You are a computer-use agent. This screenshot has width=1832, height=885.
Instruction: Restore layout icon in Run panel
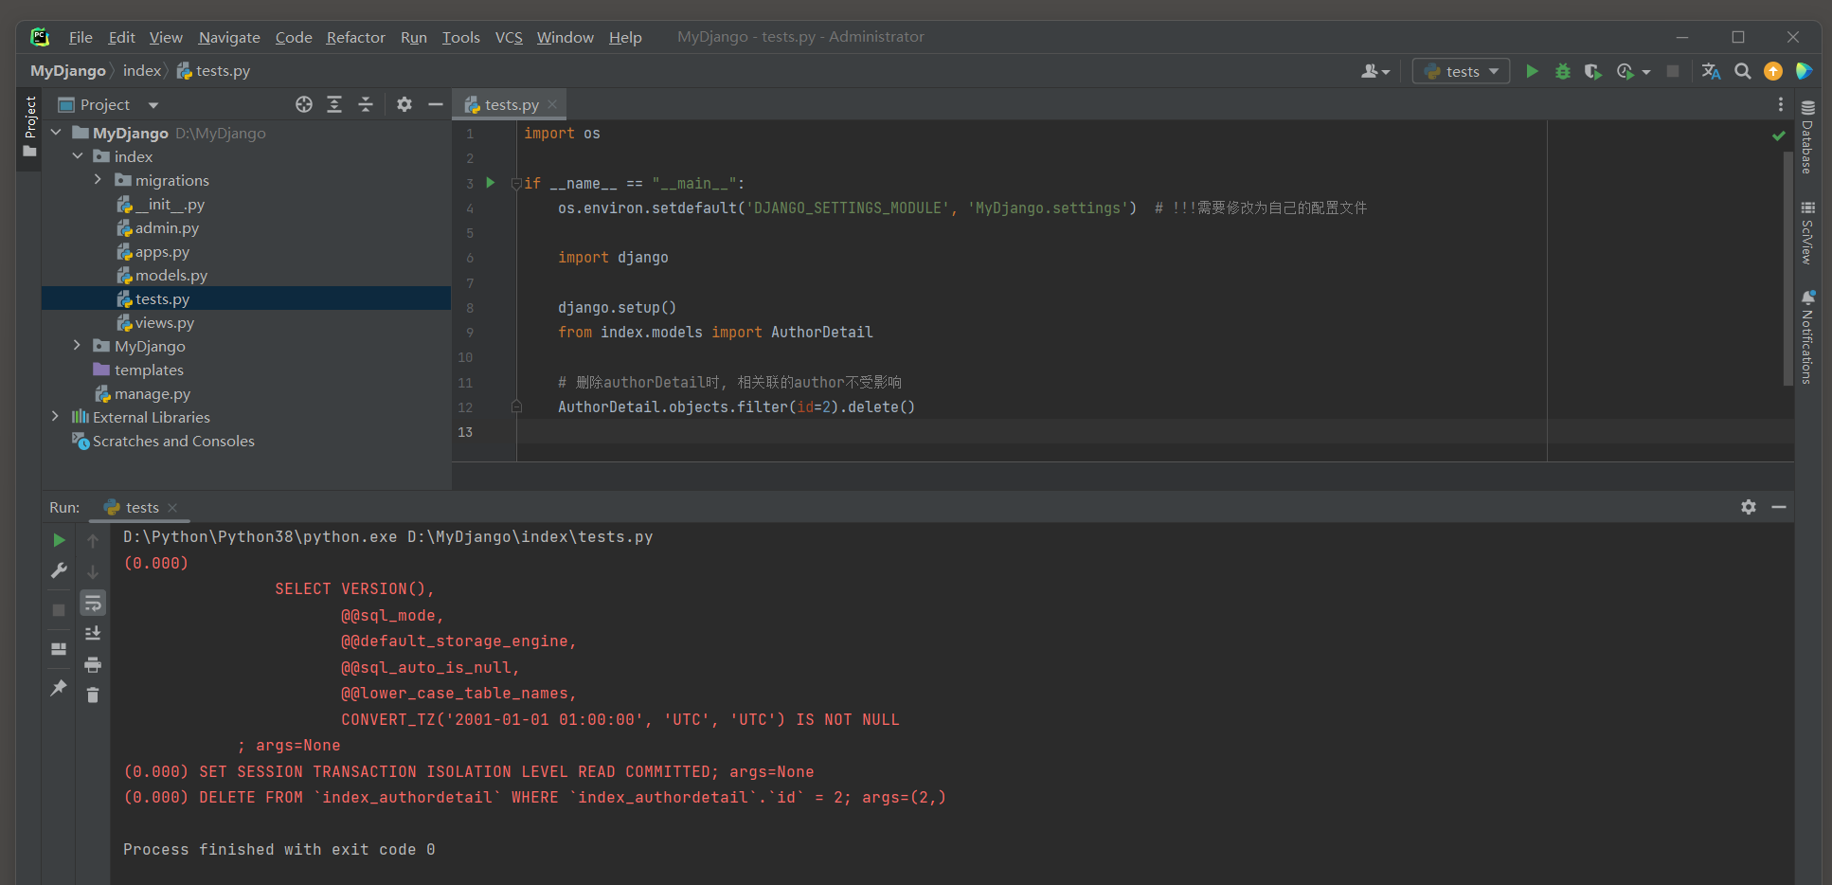click(59, 649)
